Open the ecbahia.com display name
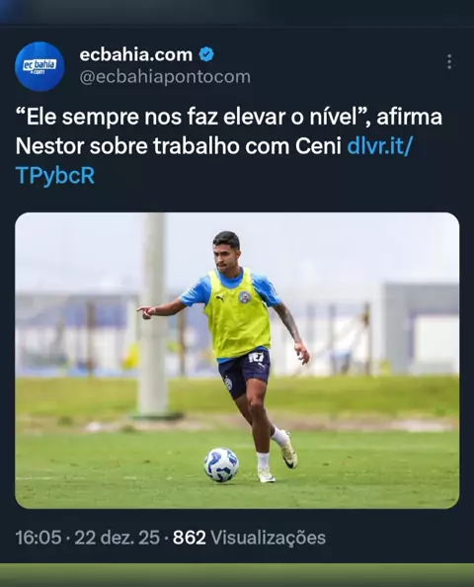The image size is (474, 587). pyautogui.click(x=136, y=54)
